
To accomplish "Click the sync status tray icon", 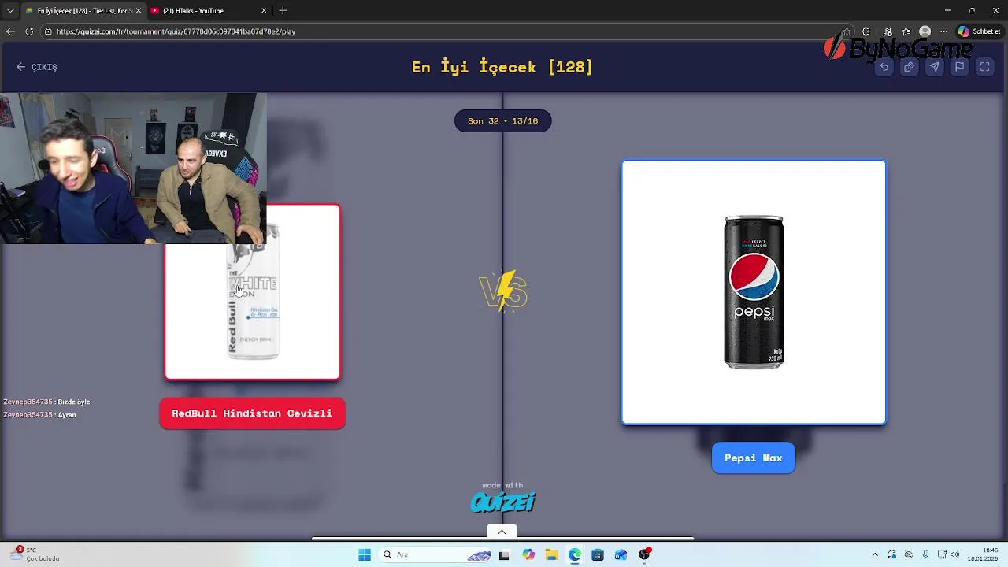I will pos(891,554).
